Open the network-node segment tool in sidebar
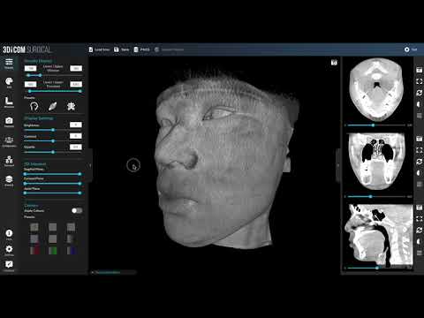Image resolution: width=424 pixels, height=318 pixels. 9,161
